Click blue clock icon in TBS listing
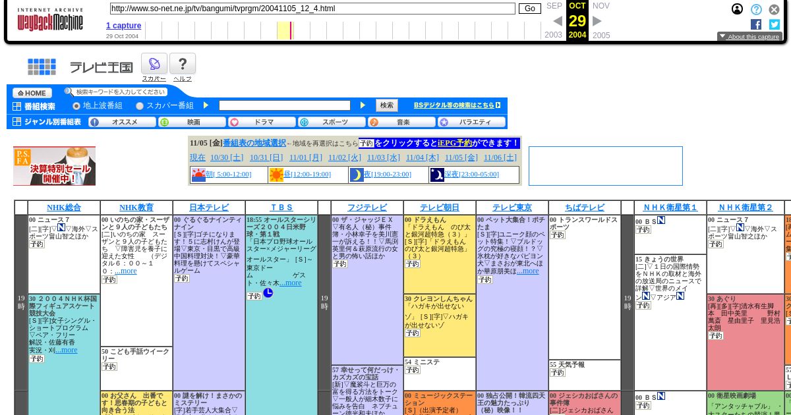 (268, 292)
